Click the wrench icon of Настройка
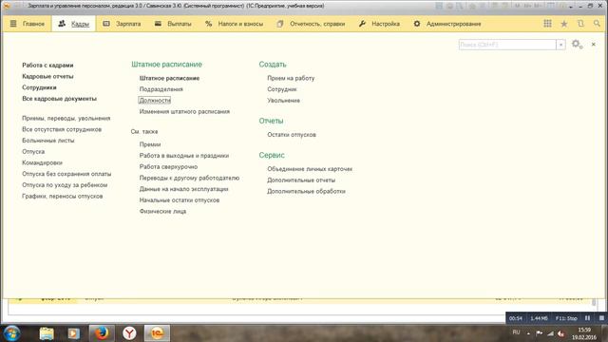Image resolution: width=608 pixels, height=342 pixels. (x=362, y=24)
